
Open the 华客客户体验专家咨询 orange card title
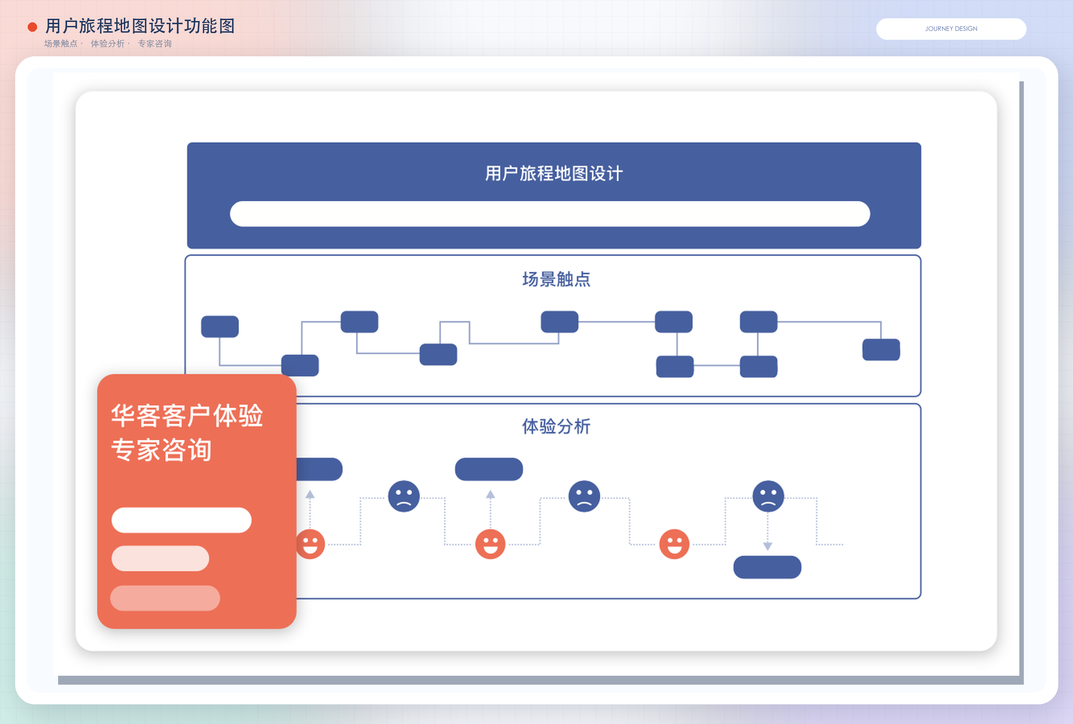[x=187, y=432]
